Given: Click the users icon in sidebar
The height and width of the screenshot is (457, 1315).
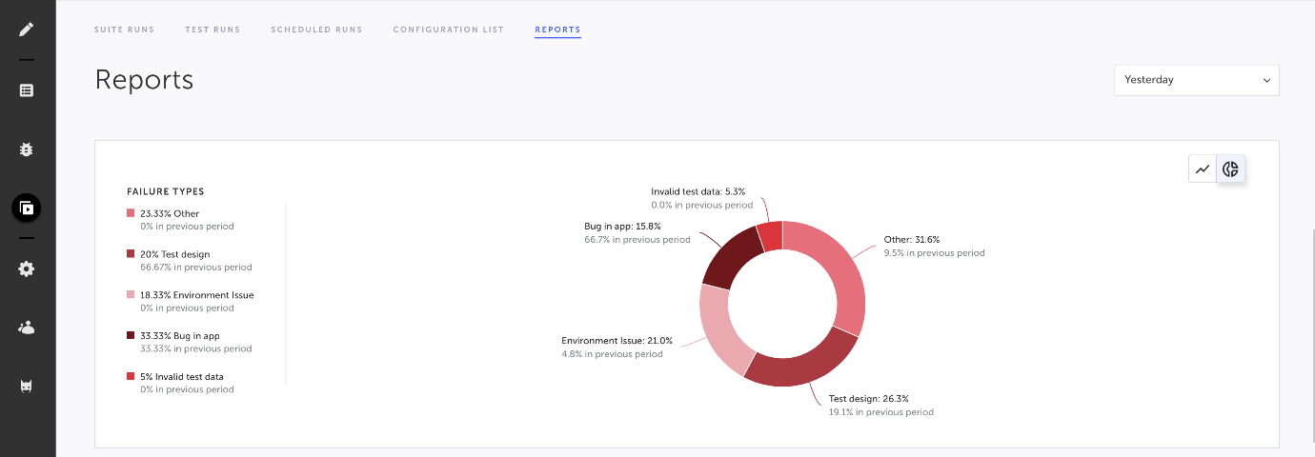Looking at the screenshot, I should pyautogui.click(x=27, y=328).
